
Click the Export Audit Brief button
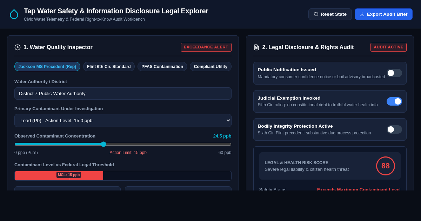pyautogui.click(x=383, y=14)
